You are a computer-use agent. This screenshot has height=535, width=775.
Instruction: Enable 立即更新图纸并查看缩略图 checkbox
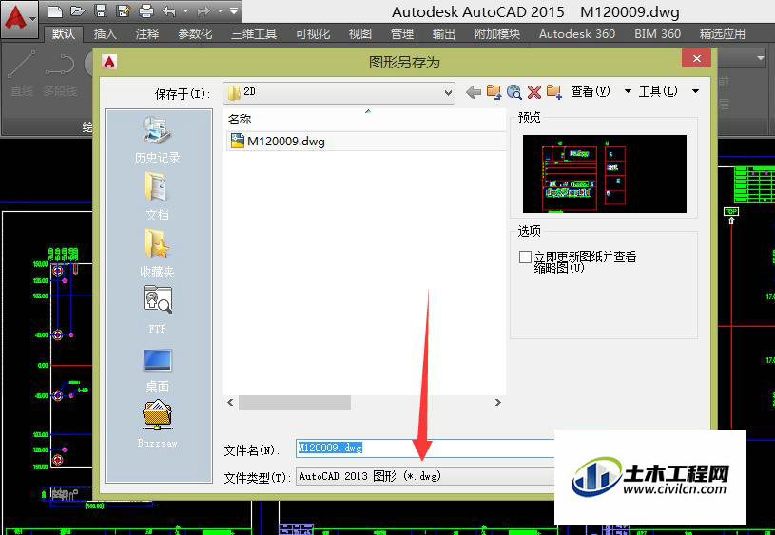click(525, 257)
